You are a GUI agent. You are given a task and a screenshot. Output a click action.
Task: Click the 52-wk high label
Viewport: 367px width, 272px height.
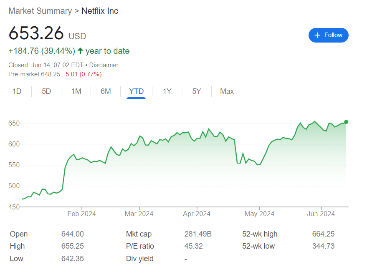point(260,234)
